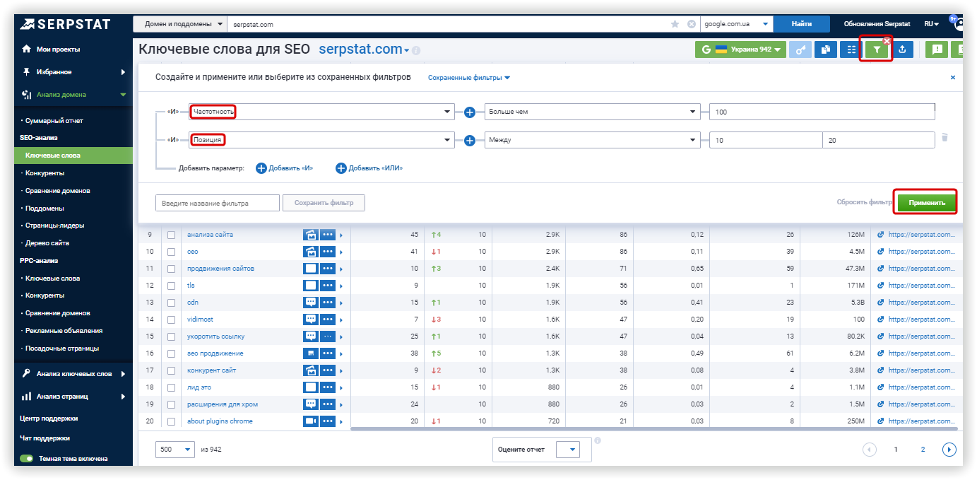Screen dimensions: 977x480
Task: Click the copy documents icon button
Action: tap(825, 49)
